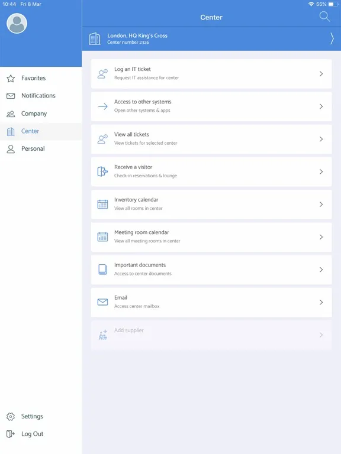This screenshot has width=341, height=454.
Task: Expand the London, HQ King's Cross chevron
Action: point(332,38)
